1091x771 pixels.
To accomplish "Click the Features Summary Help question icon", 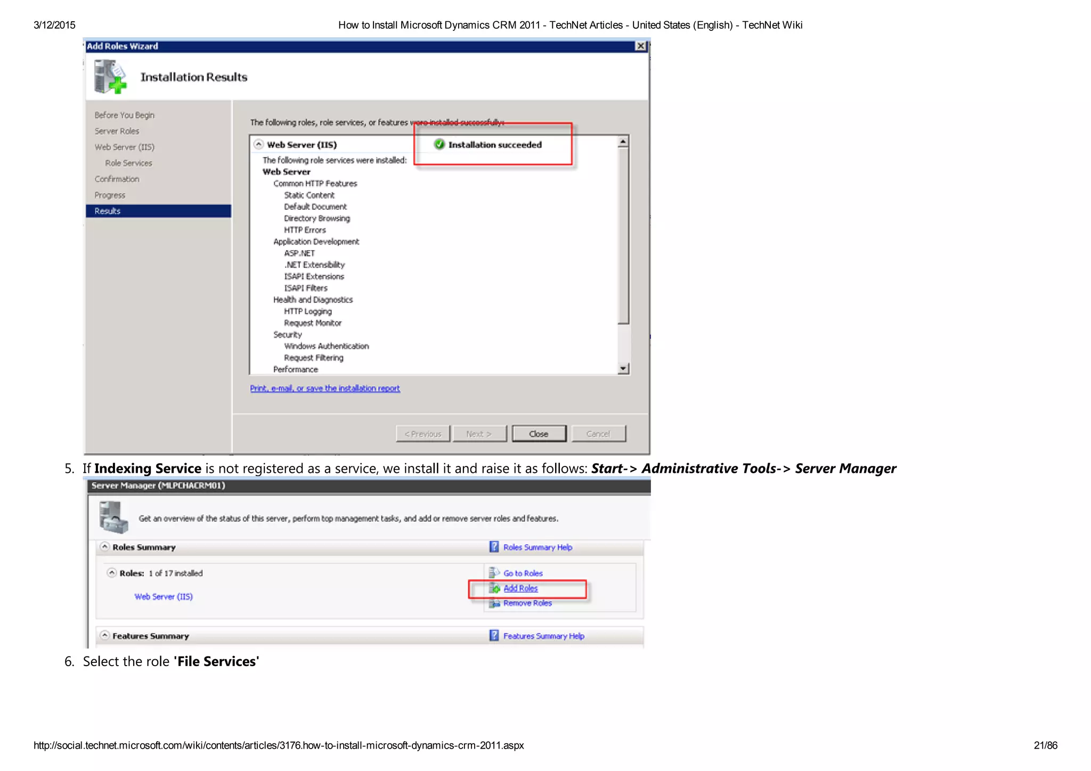I will click(x=494, y=636).
